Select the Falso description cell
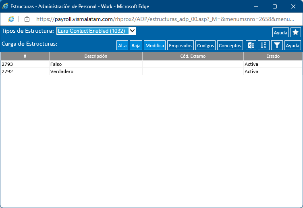 click(x=96, y=64)
